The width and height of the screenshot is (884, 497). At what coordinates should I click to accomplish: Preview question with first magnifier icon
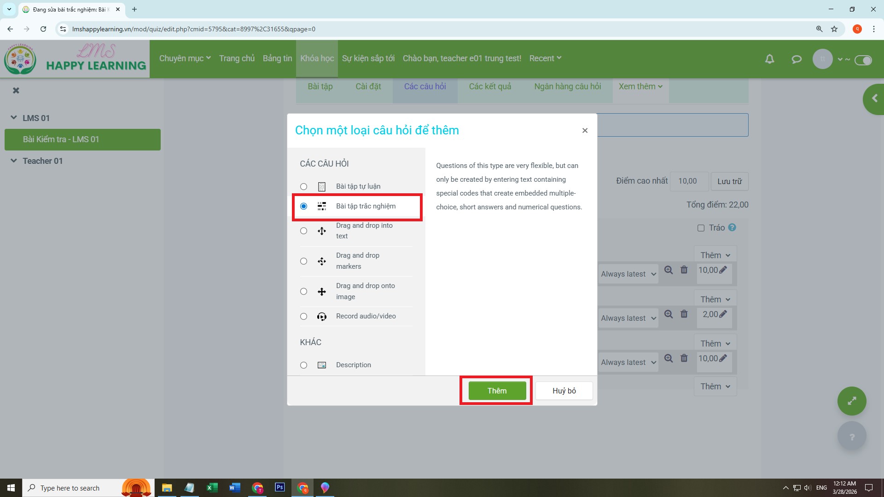(x=669, y=270)
